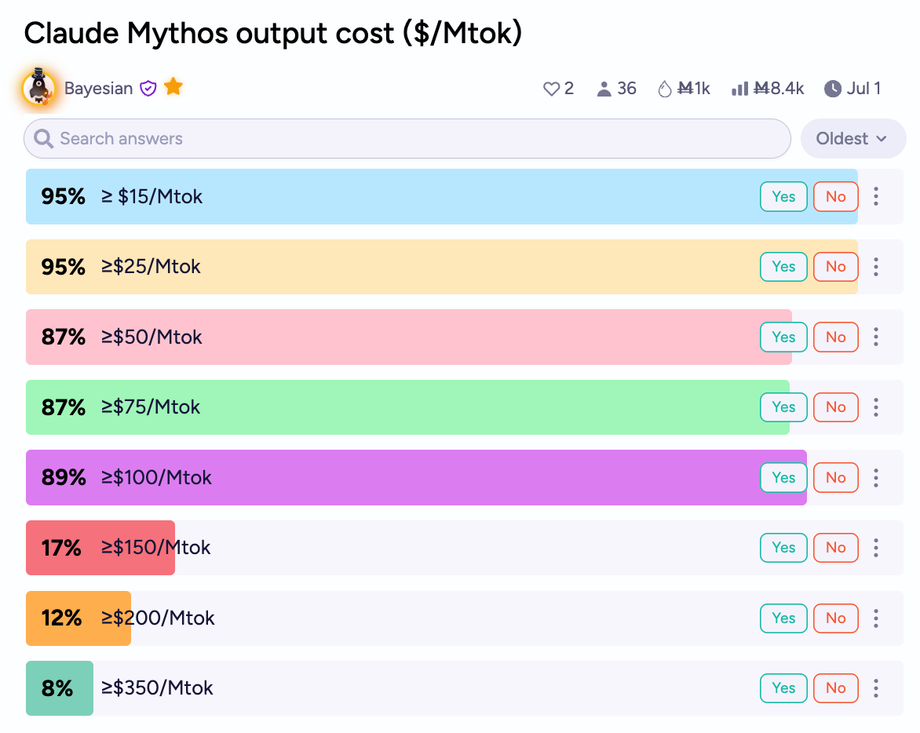Select the ≥$75/Mtok answer label
Image resolution: width=920 pixels, height=733 pixels.
click(x=151, y=407)
